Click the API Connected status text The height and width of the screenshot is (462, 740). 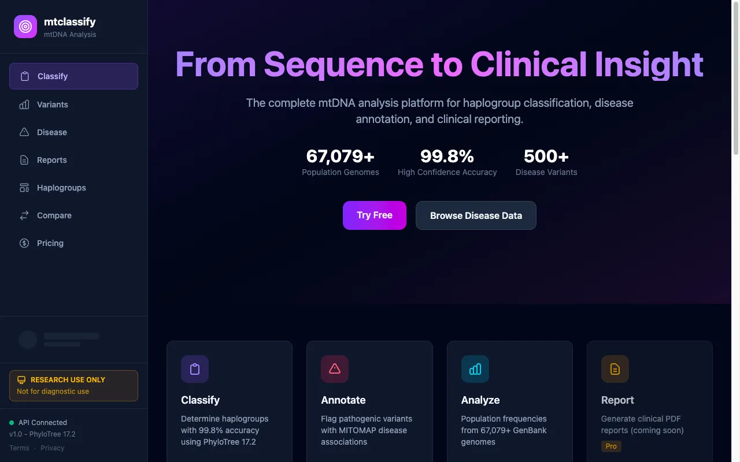[43, 423]
